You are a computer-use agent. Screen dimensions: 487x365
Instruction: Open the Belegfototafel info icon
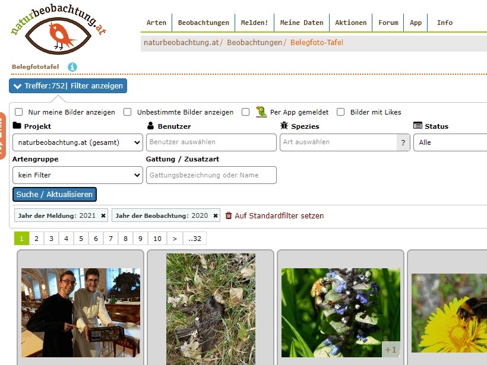tap(72, 66)
